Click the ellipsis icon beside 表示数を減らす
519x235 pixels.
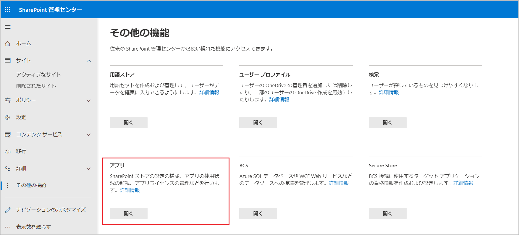(x=8, y=227)
